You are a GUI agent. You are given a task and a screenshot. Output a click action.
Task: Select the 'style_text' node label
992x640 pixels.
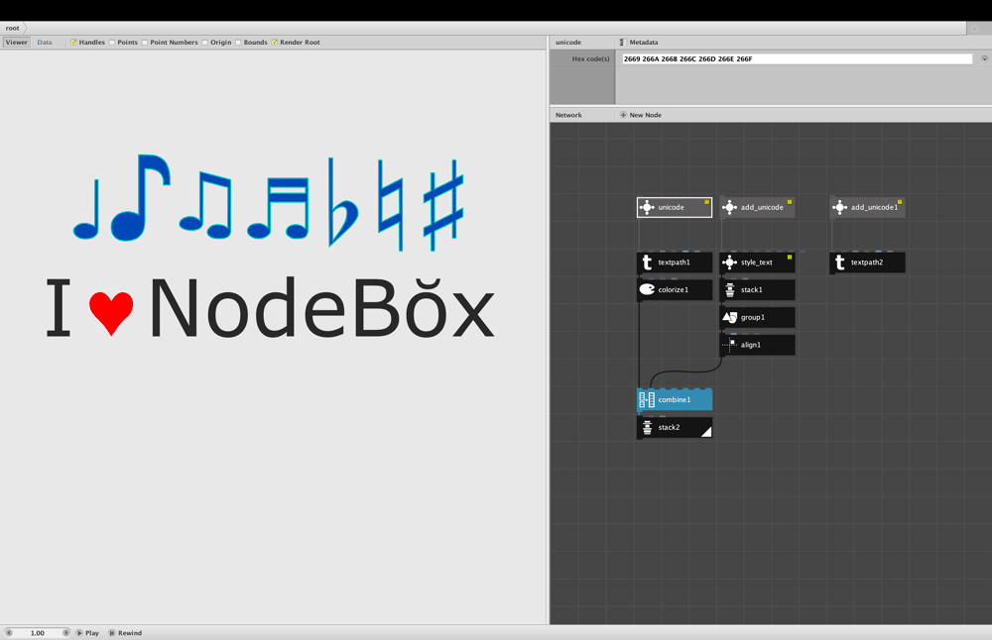757,263
